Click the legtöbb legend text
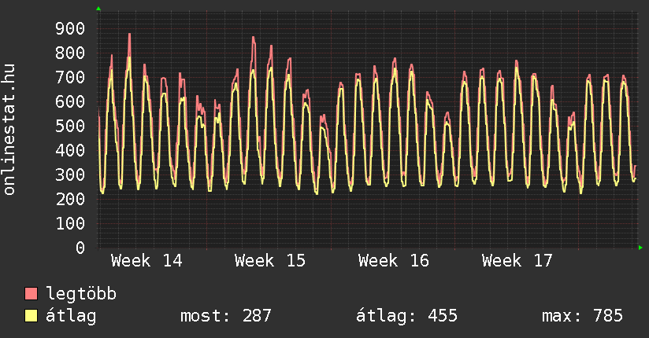This screenshot has height=338, width=649. tap(82, 294)
